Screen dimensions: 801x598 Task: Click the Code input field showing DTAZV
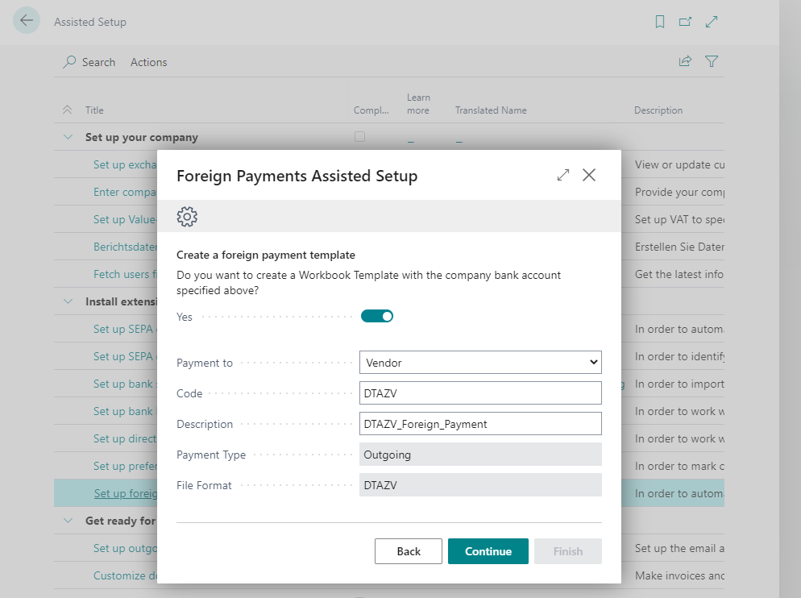click(480, 392)
